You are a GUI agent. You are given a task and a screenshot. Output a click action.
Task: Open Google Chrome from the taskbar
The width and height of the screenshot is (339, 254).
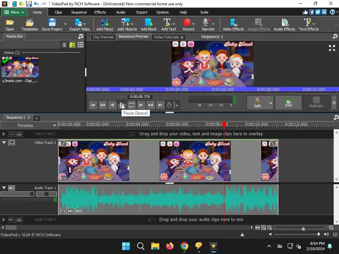point(184,246)
